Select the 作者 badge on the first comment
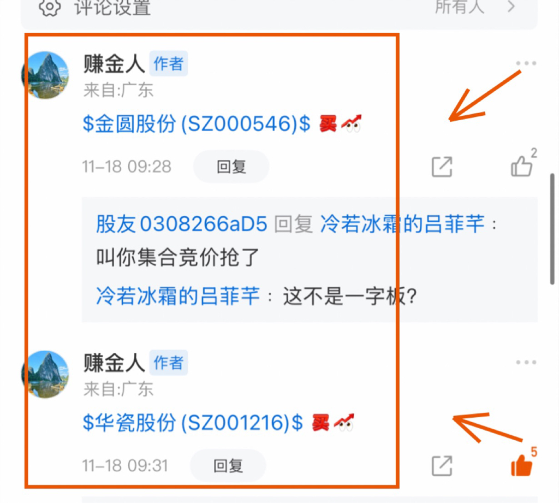 click(169, 64)
